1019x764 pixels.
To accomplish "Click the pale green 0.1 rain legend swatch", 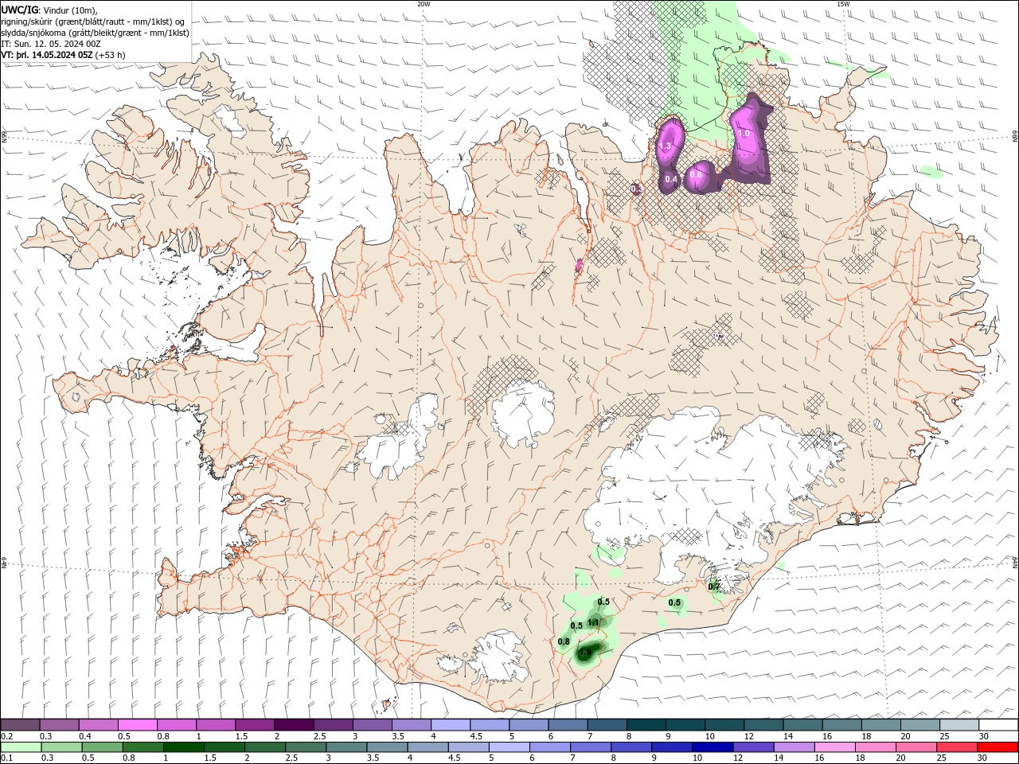I will tap(20, 746).
